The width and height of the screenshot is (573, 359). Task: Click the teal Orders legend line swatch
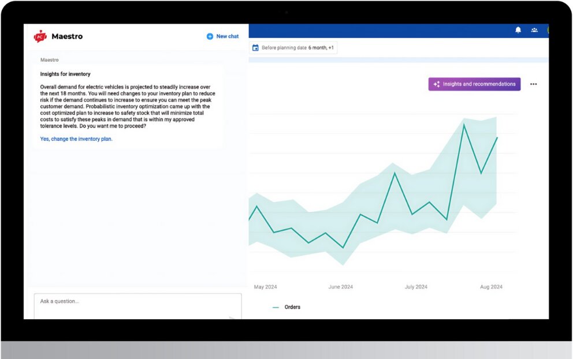(x=276, y=307)
